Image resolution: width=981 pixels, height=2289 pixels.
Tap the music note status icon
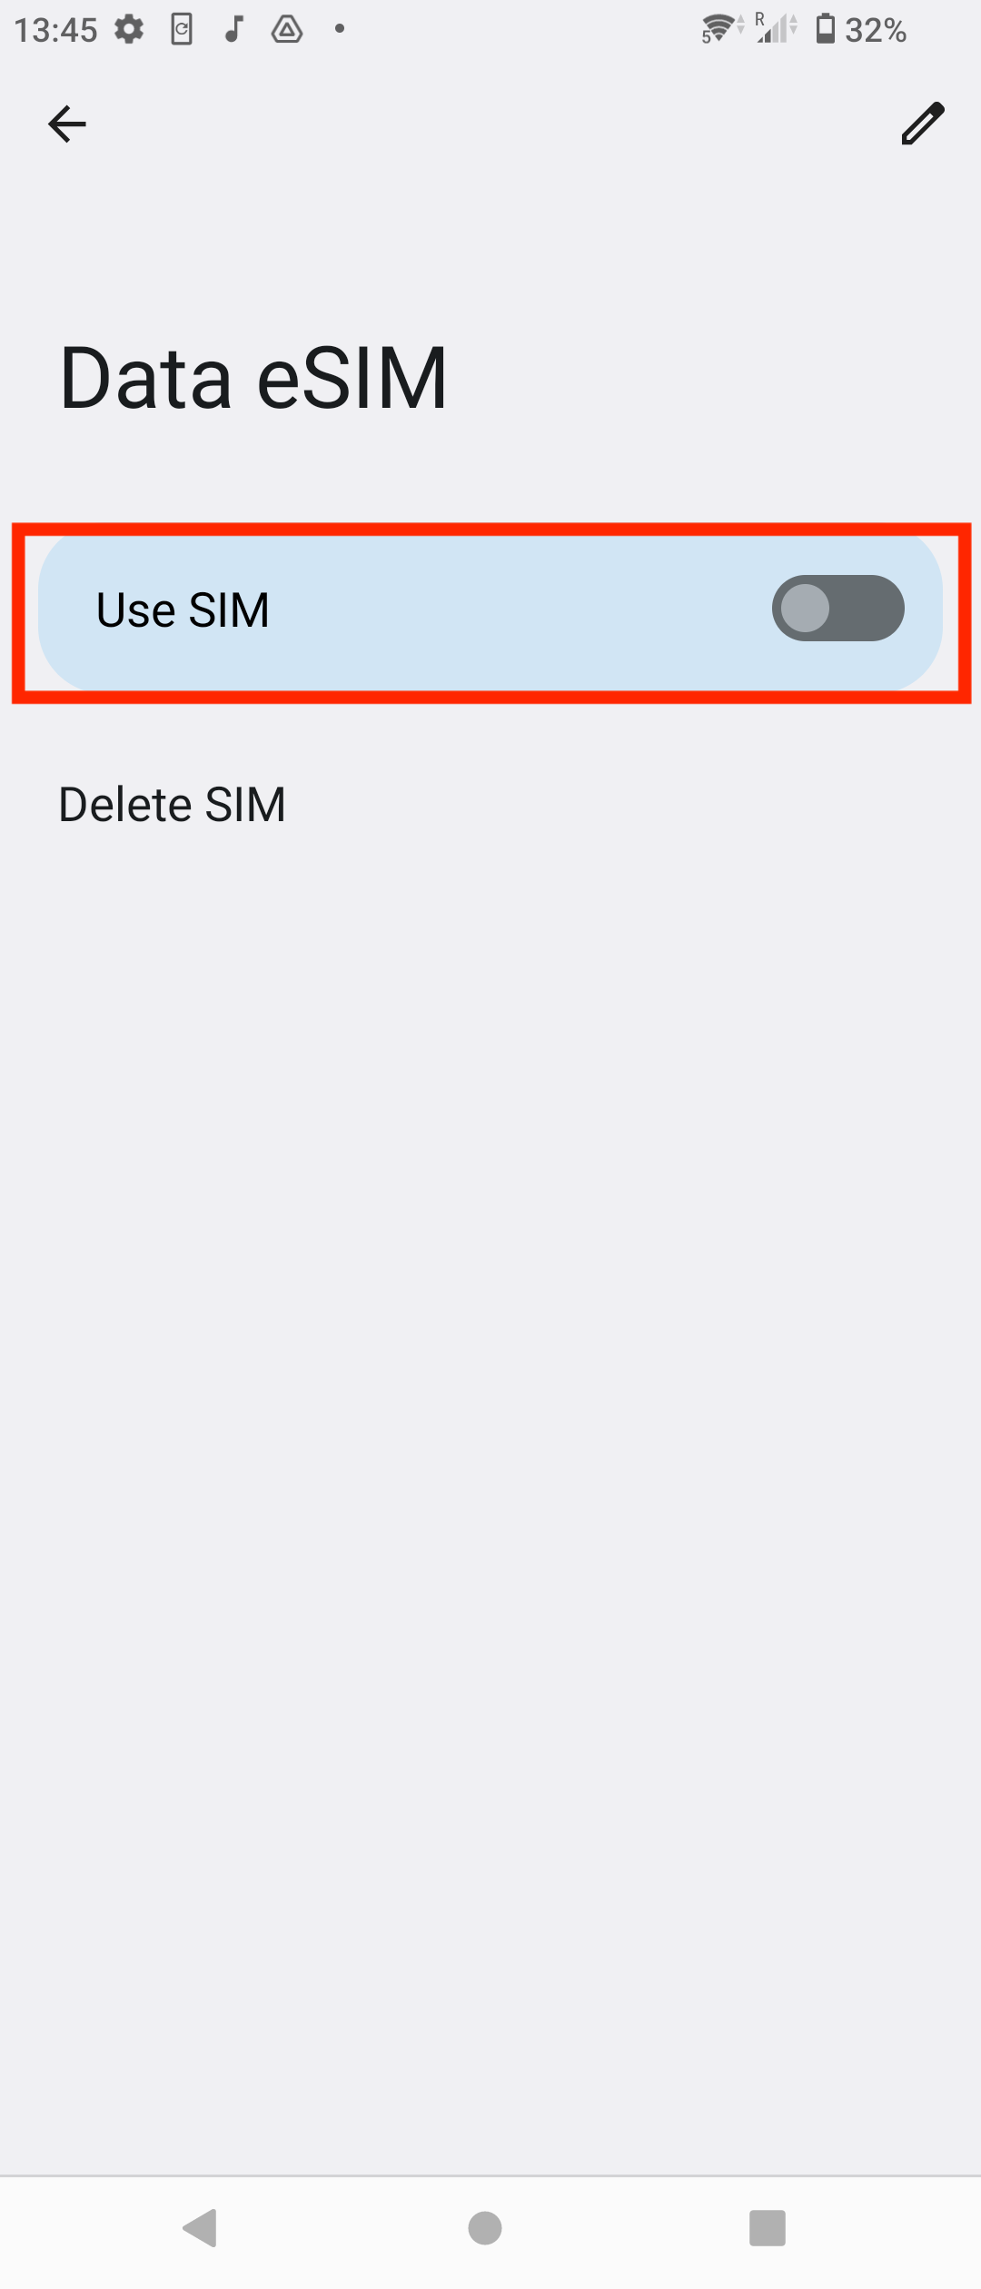234,29
